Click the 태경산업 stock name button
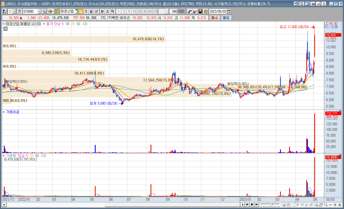This screenshot has height=209, width=344. tap(67, 11)
